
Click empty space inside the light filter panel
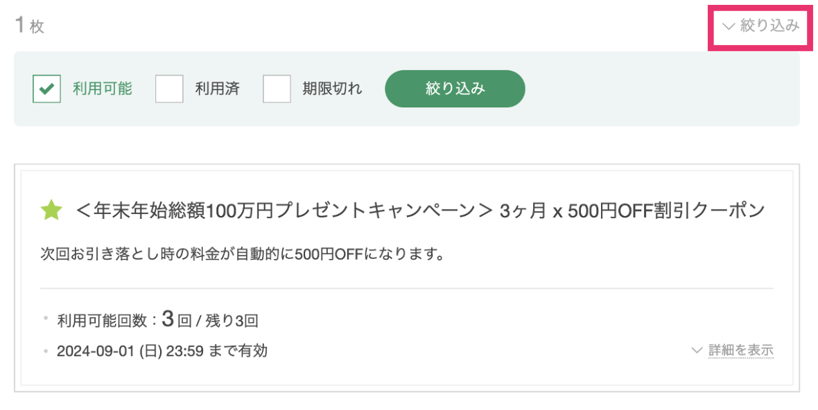663,89
